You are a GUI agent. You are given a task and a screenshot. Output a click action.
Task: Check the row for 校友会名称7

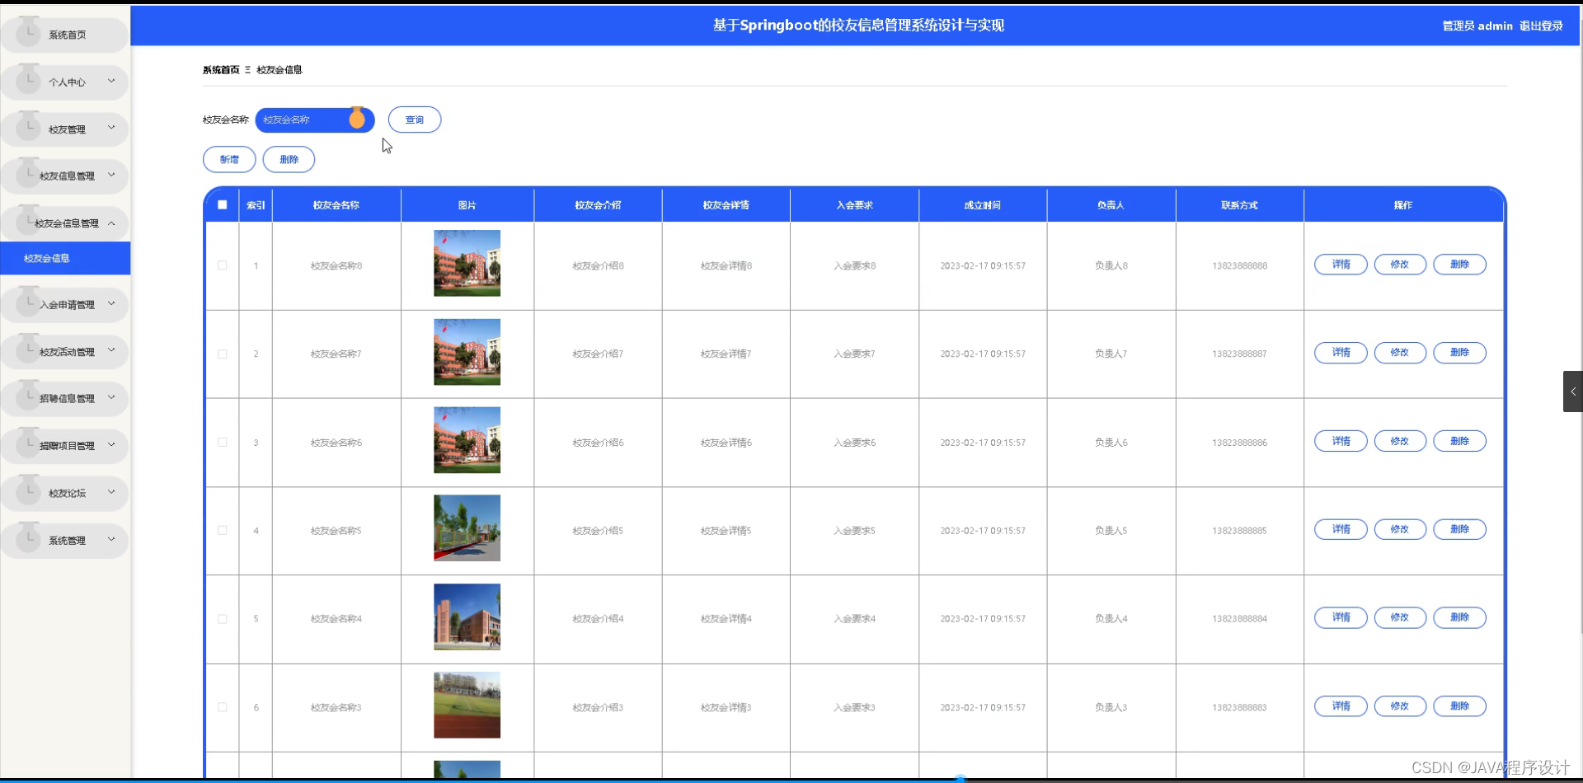pyautogui.click(x=223, y=354)
